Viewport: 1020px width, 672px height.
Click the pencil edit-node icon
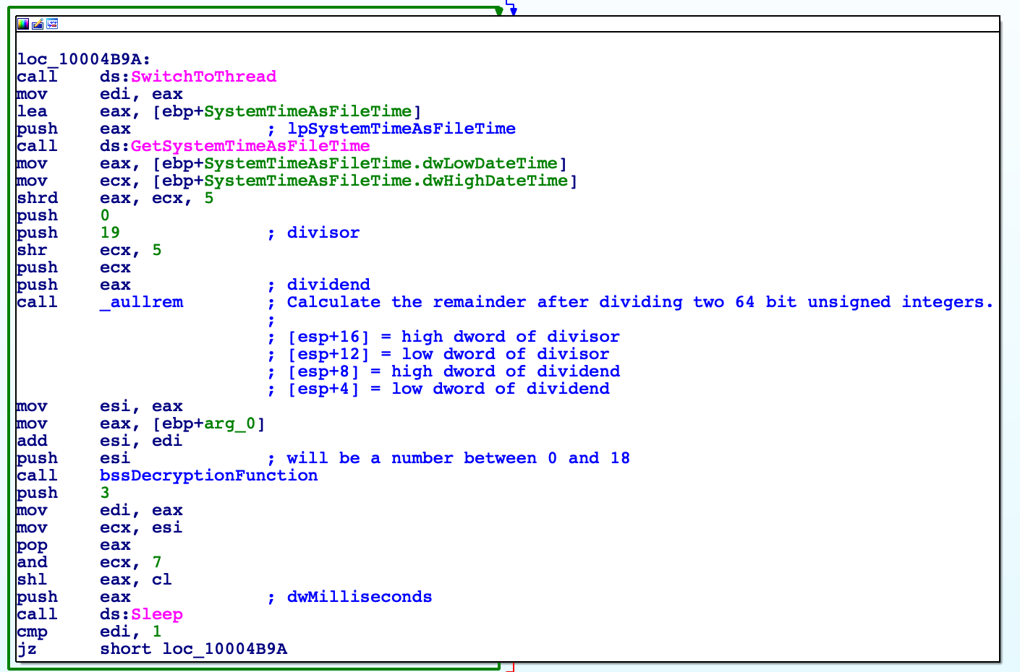pos(38,24)
